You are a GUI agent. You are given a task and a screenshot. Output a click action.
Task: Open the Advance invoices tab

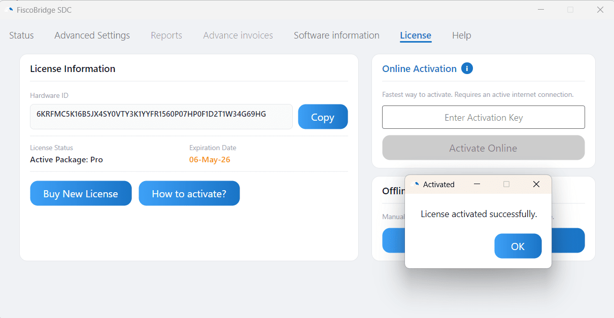pyautogui.click(x=238, y=36)
